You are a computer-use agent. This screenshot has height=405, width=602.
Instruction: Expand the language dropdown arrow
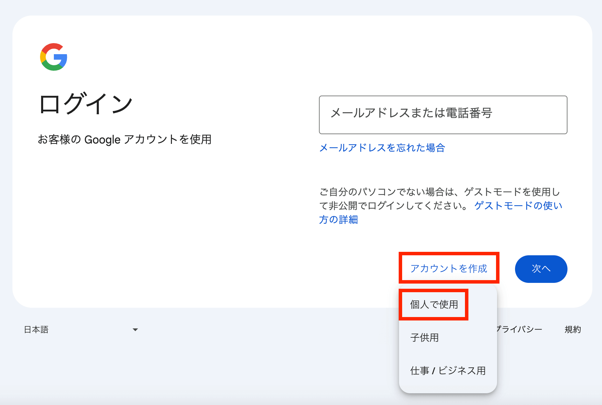[135, 330]
